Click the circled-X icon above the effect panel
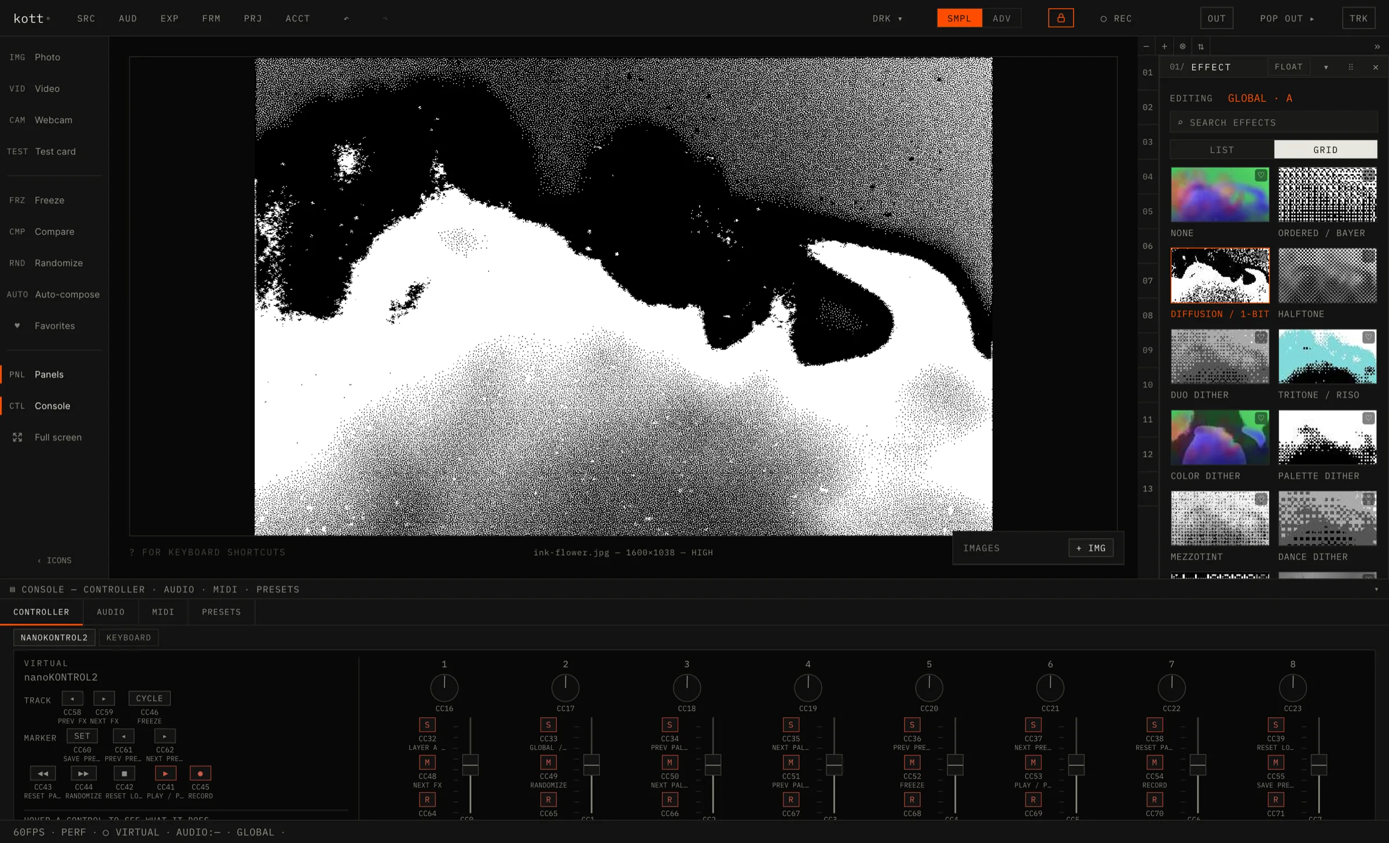The image size is (1389, 843). tap(1182, 46)
